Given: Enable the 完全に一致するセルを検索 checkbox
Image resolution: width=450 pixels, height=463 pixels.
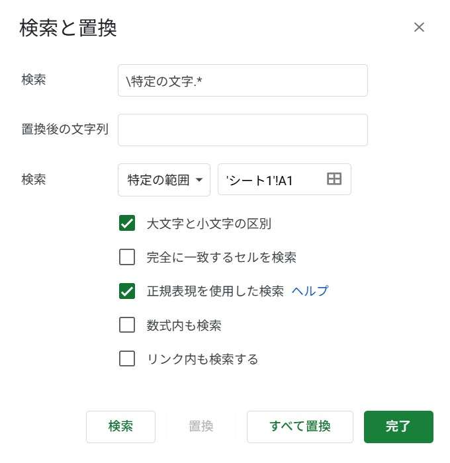Looking at the screenshot, I should 127,257.
